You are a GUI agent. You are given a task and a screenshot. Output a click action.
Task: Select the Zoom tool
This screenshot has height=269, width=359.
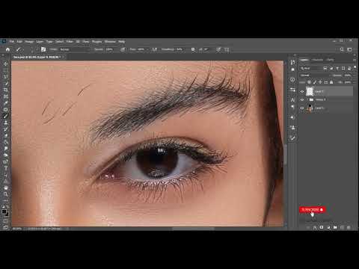coord(5,194)
